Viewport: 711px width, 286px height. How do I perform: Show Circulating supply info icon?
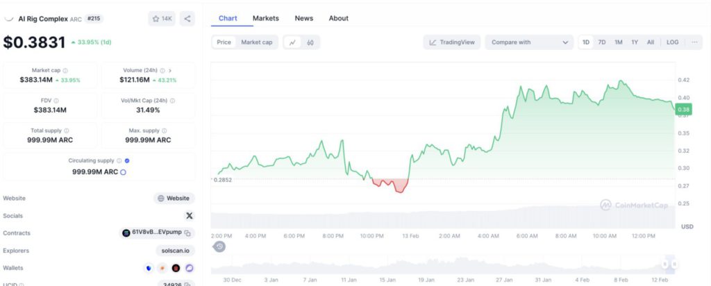point(119,160)
